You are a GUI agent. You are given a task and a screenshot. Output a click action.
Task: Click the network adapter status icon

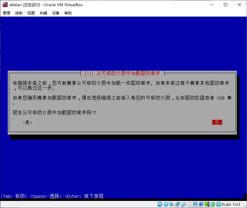[x=177, y=204]
